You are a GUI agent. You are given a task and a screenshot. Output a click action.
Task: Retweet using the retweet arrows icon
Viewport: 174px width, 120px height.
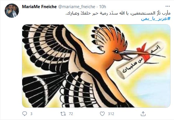tap(63, 114)
